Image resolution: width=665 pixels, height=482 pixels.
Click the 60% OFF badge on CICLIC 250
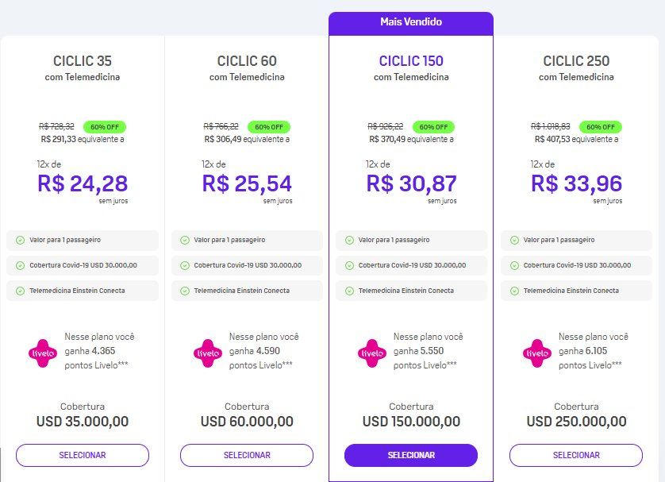pyautogui.click(x=601, y=127)
